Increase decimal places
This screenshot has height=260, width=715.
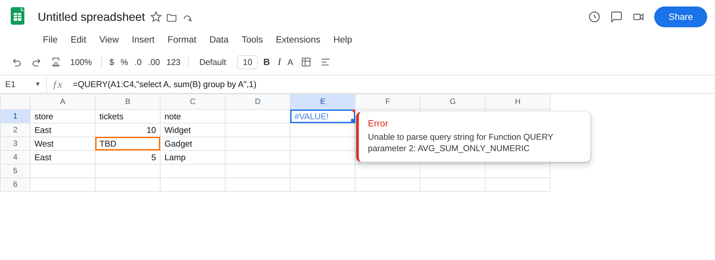coord(154,62)
